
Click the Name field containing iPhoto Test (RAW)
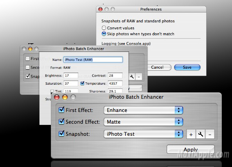pos(93,60)
